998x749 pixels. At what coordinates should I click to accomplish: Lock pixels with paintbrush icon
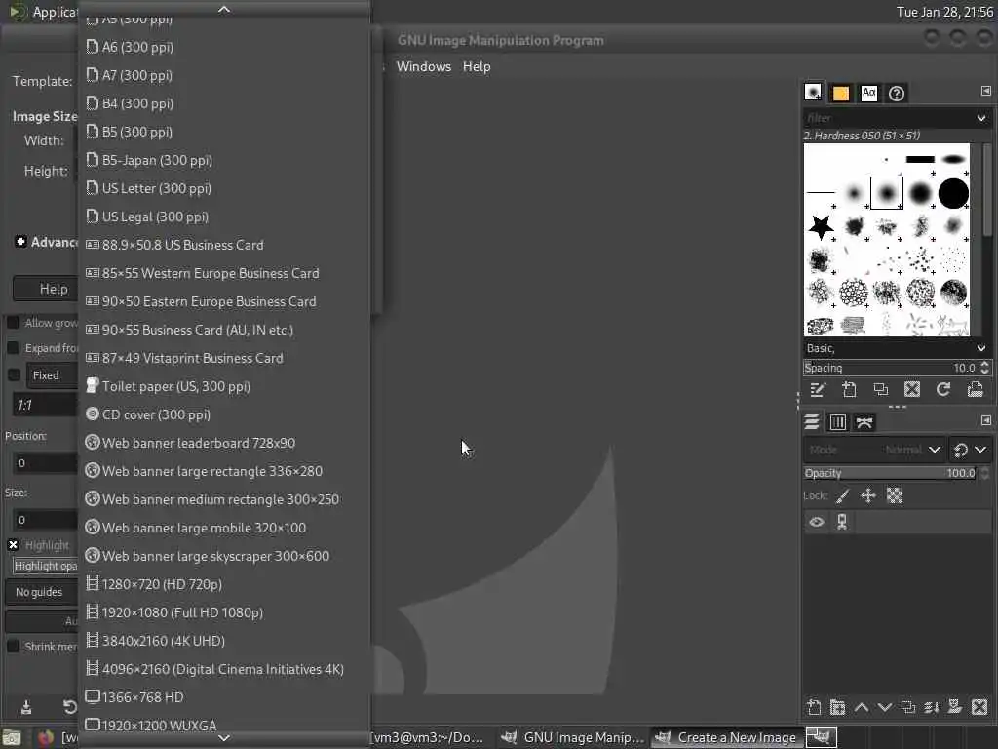coord(843,495)
